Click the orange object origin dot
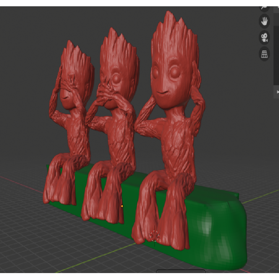The width and height of the screenshot is (279, 279). point(122,206)
